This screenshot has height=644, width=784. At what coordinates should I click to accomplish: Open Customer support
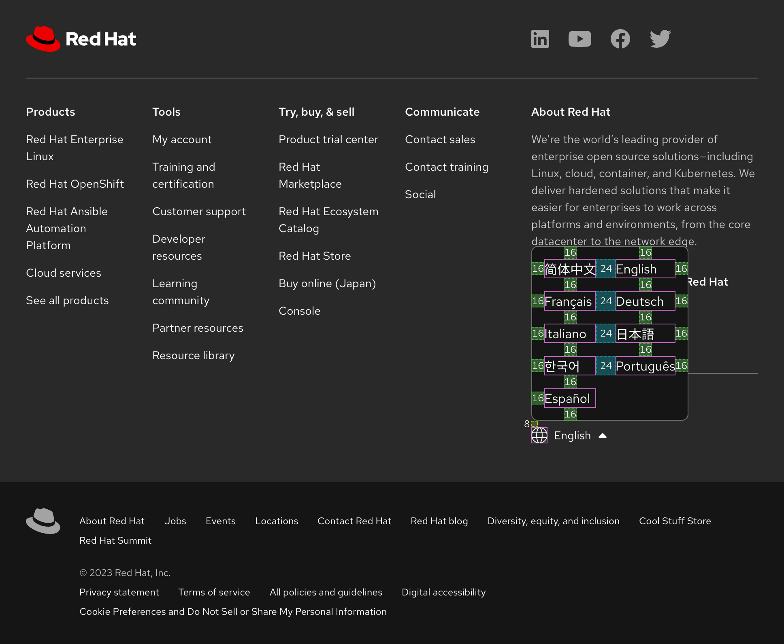click(x=199, y=211)
